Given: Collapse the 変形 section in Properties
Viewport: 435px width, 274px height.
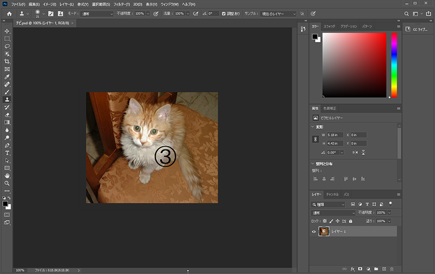Looking at the screenshot, I should (312, 127).
